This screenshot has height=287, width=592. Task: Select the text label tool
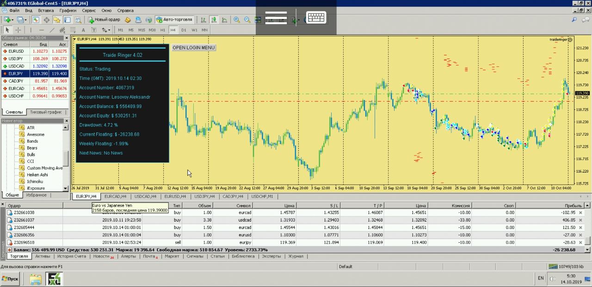(93, 30)
